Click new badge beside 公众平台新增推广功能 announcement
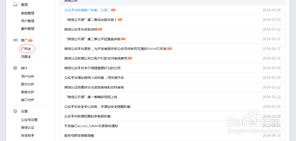The height and width of the screenshot is (141, 296). tap(113, 10)
